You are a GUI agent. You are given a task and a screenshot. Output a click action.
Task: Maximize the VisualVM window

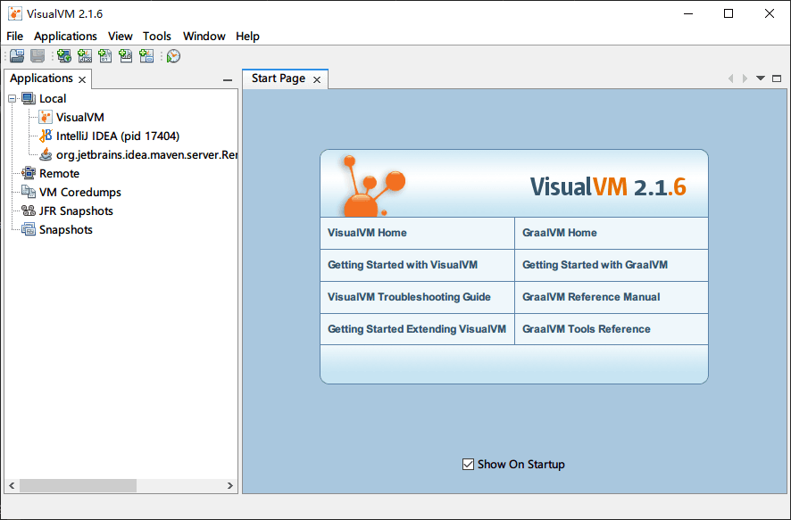click(729, 13)
